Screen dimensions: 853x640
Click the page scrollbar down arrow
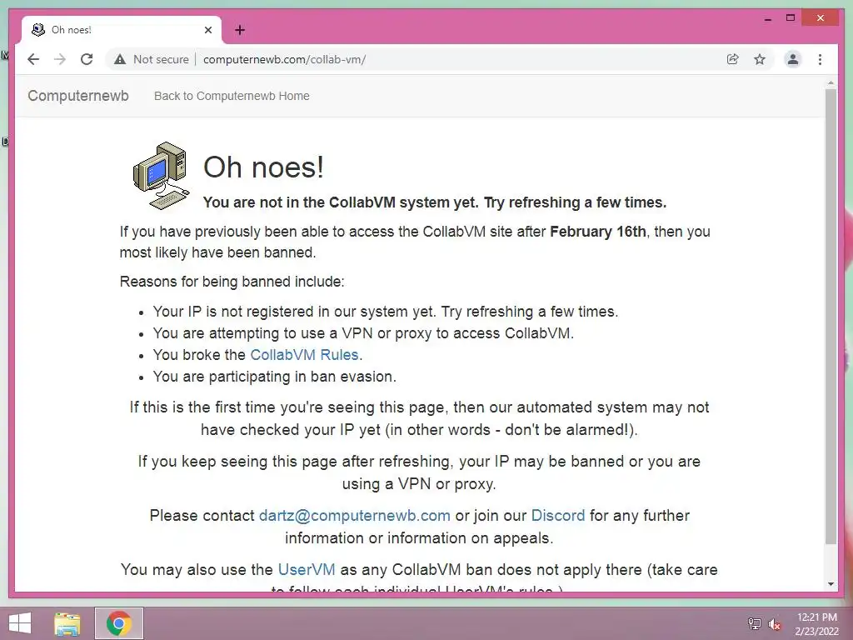(831, 584)
